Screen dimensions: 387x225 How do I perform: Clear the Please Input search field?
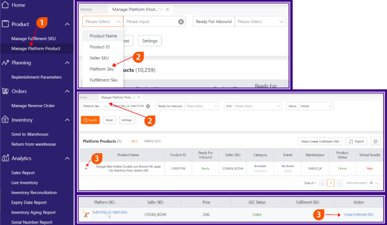(181, 22)
